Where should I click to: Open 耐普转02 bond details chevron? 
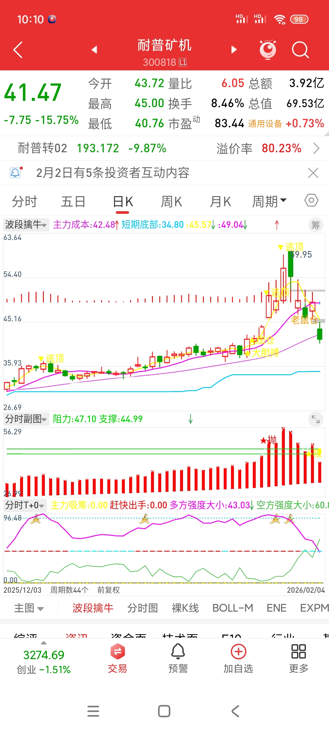point(317,148)
